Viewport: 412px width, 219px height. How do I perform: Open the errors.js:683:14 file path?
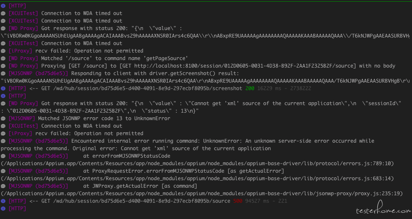tap(197, 179)
